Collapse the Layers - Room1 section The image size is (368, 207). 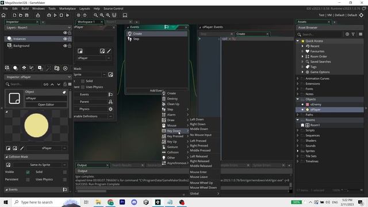pyautogui.click(x=69, y=28)
